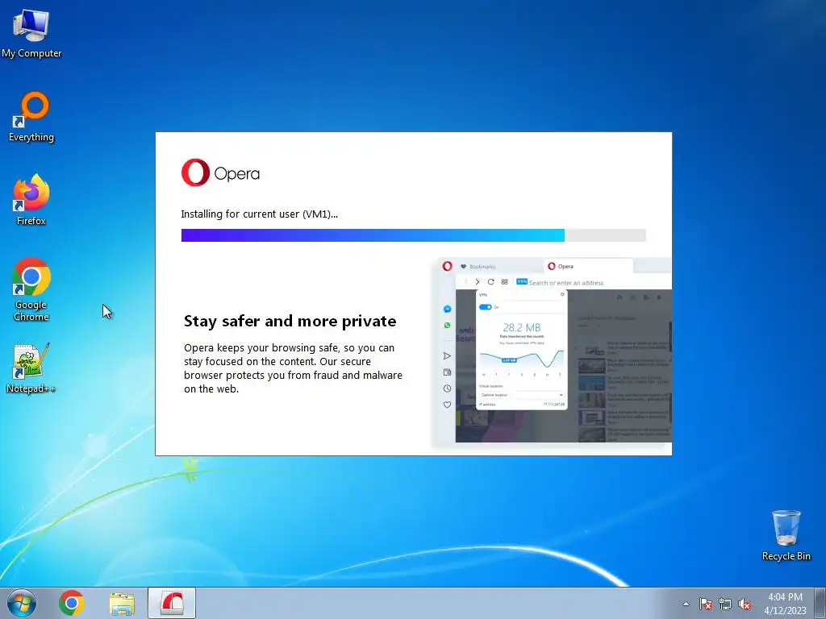Click the Opera logo in installer

[221, 172]
